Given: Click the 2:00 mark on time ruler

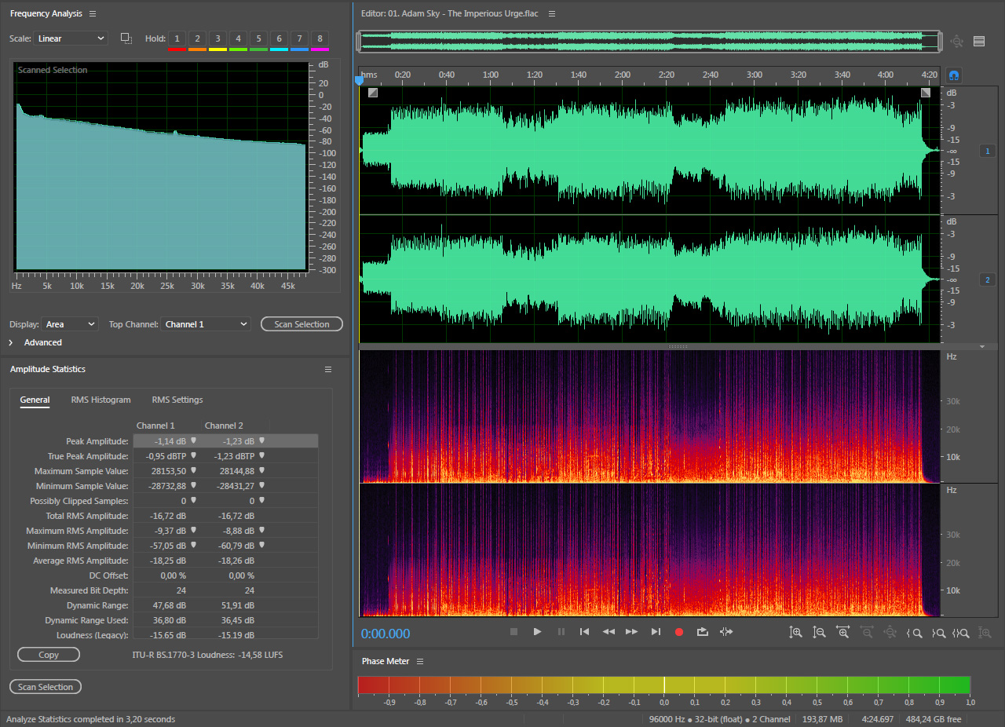Looking at the screenshot, I should click(623, 75).
